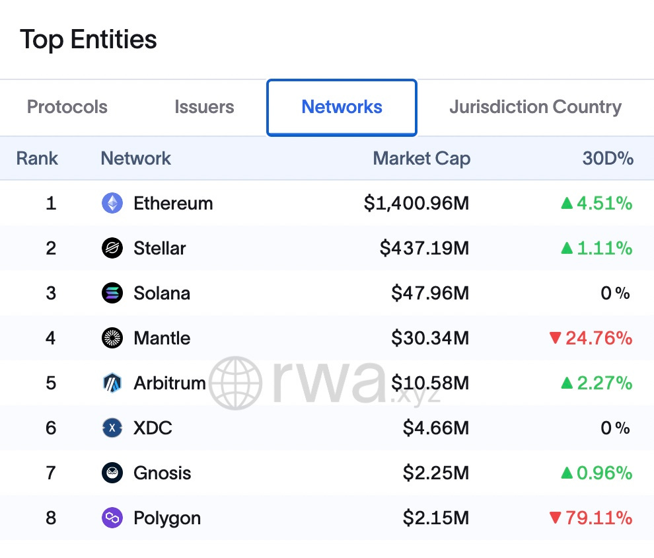Screen dimensions: 654x558
Task: Click the $47.96M market cap value
Action: 430,293
